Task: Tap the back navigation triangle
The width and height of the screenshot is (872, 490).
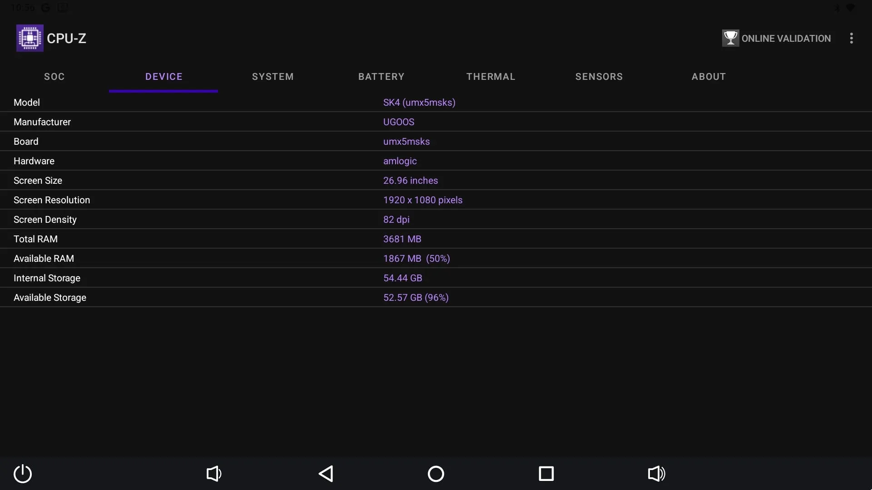Action: (x=326, y=474)
